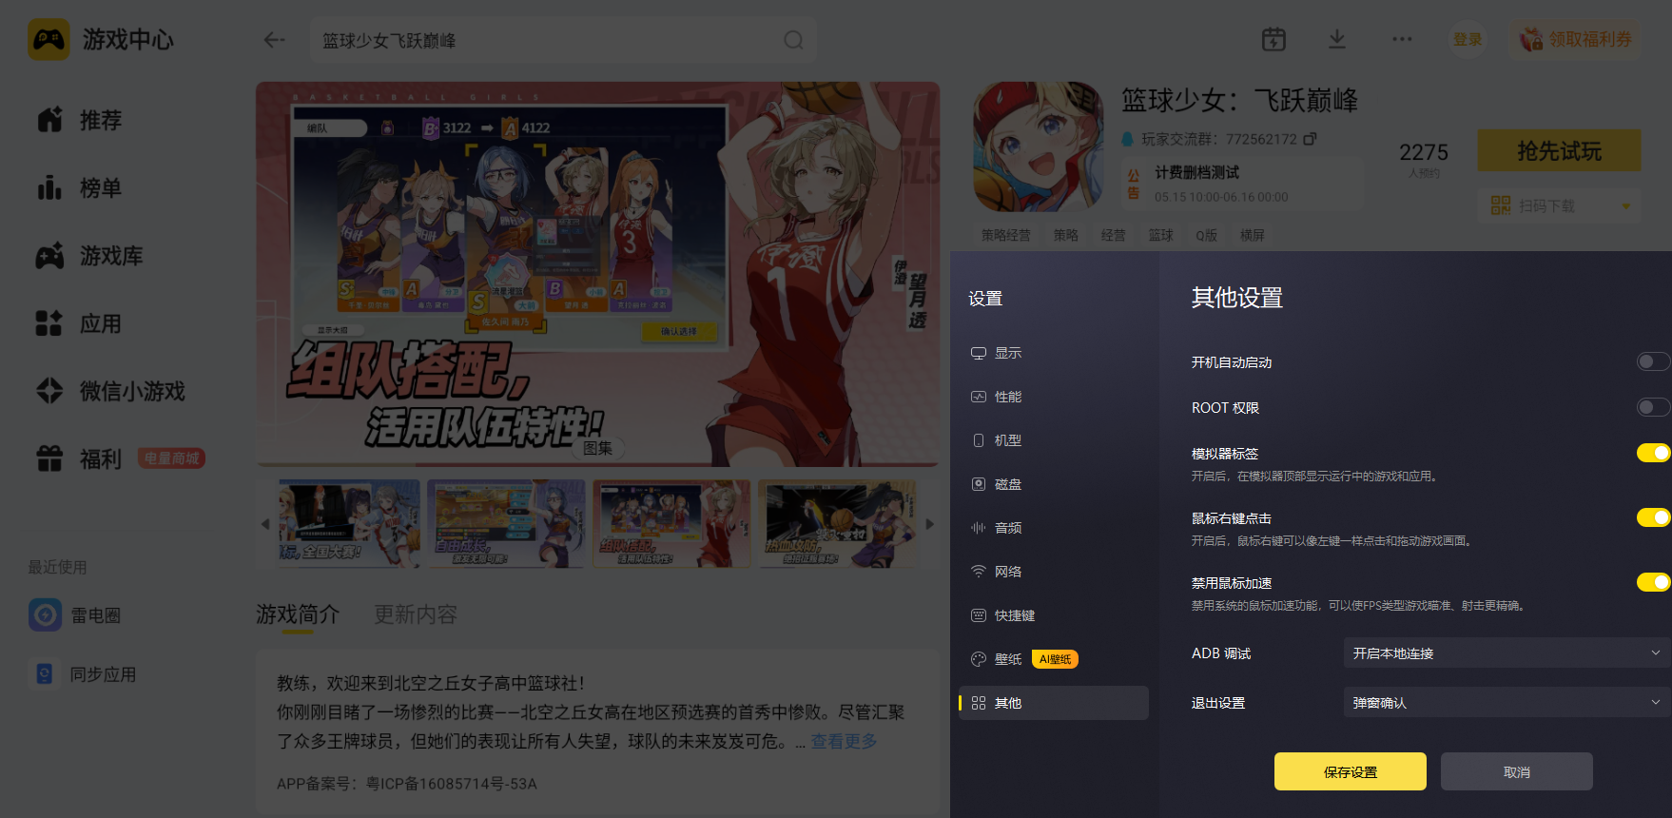Open 快捷键 shortcut settings
1672x818 pixels.
pyautogui.click(x=1054, y=615)
